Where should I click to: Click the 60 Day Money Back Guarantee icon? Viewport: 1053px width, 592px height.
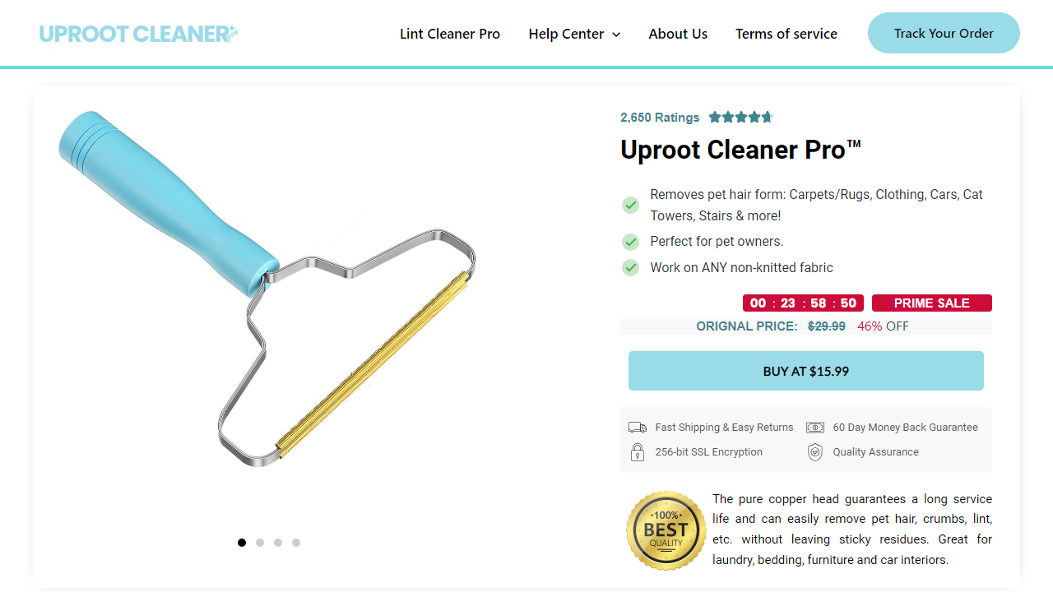[815, 427]
